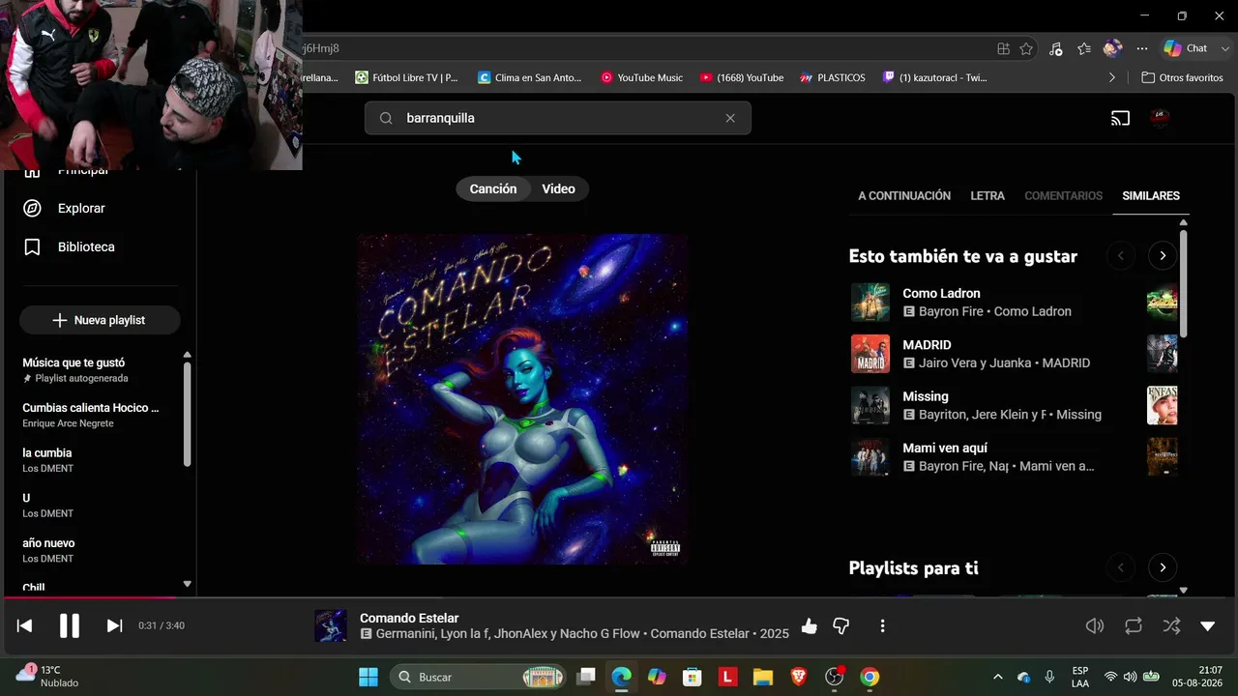1238x696 pixels.
Task: Toggle shuffle playback
Action: (x=1171, y=626)
